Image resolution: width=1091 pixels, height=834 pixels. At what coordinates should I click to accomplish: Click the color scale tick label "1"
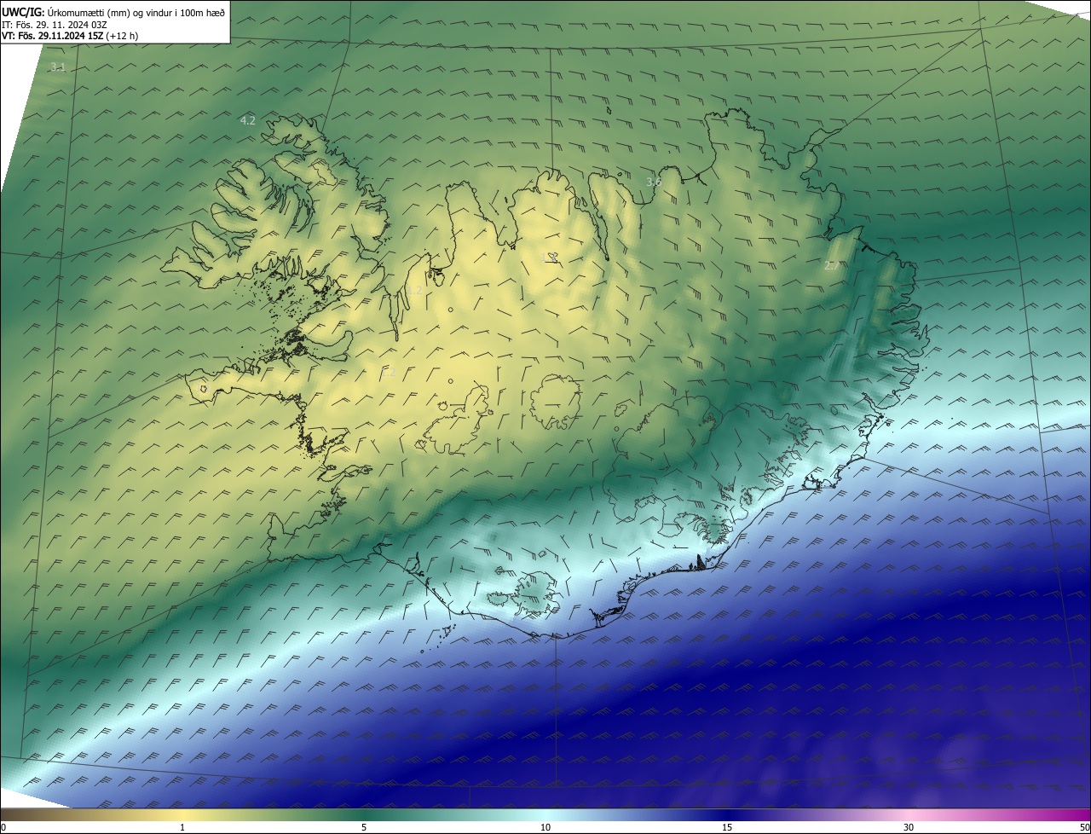182,827
